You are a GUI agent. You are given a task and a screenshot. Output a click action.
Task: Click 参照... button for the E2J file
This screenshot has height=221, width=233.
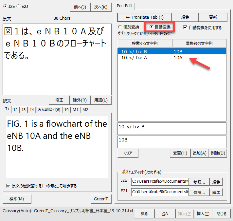[x=199, y=192]
